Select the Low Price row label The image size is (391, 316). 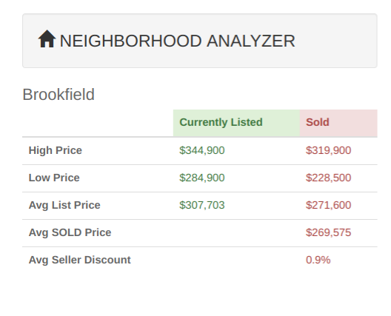click(54, 178)
